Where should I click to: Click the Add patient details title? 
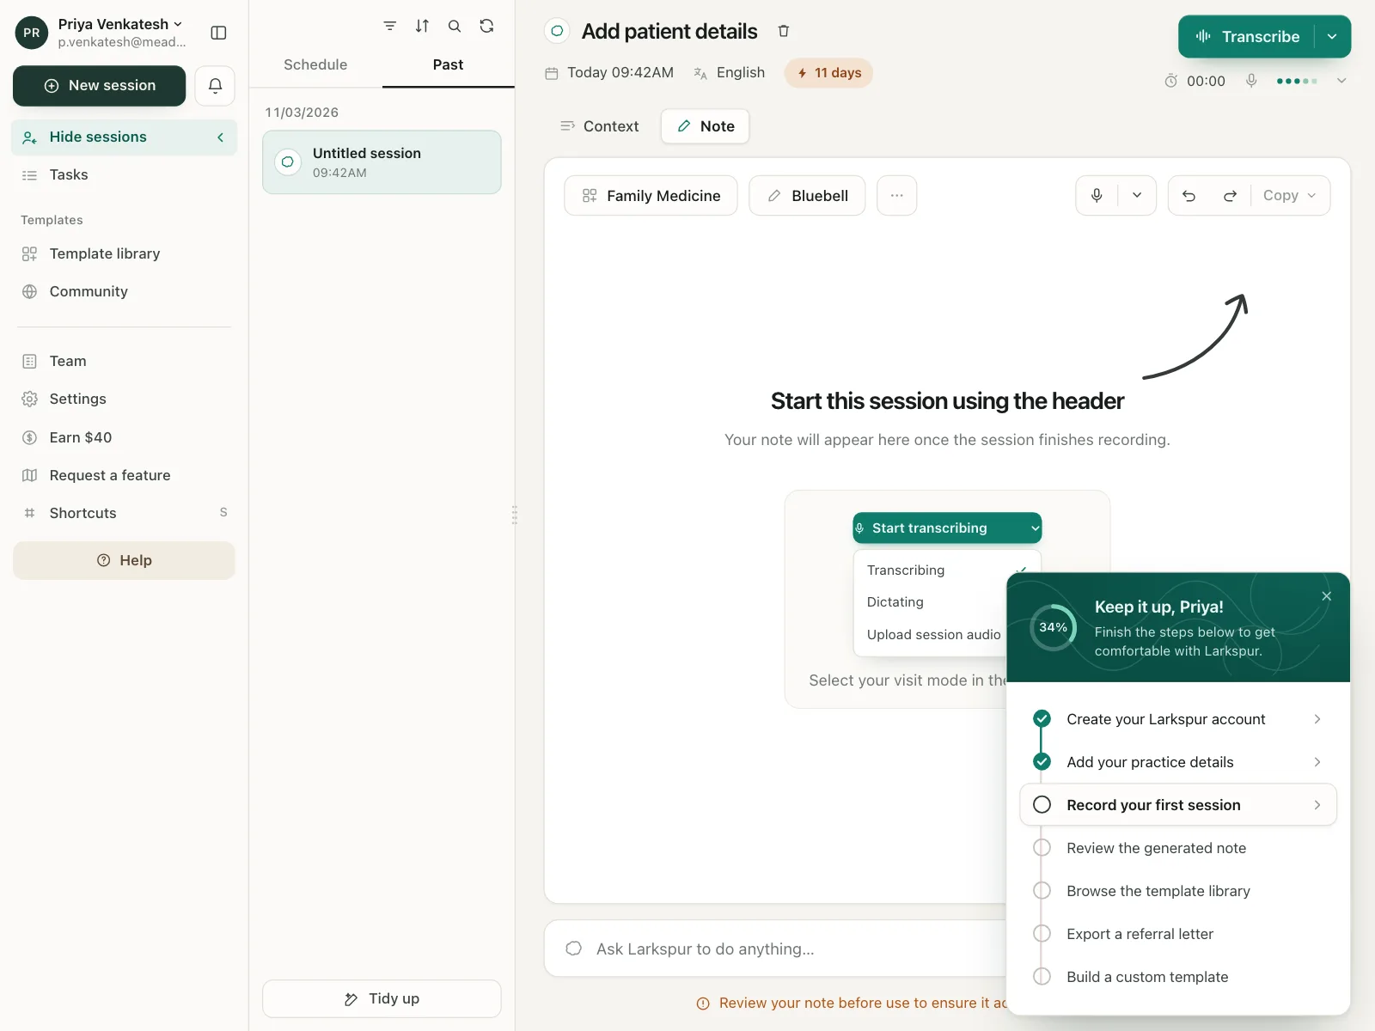[x=669, y=32]
